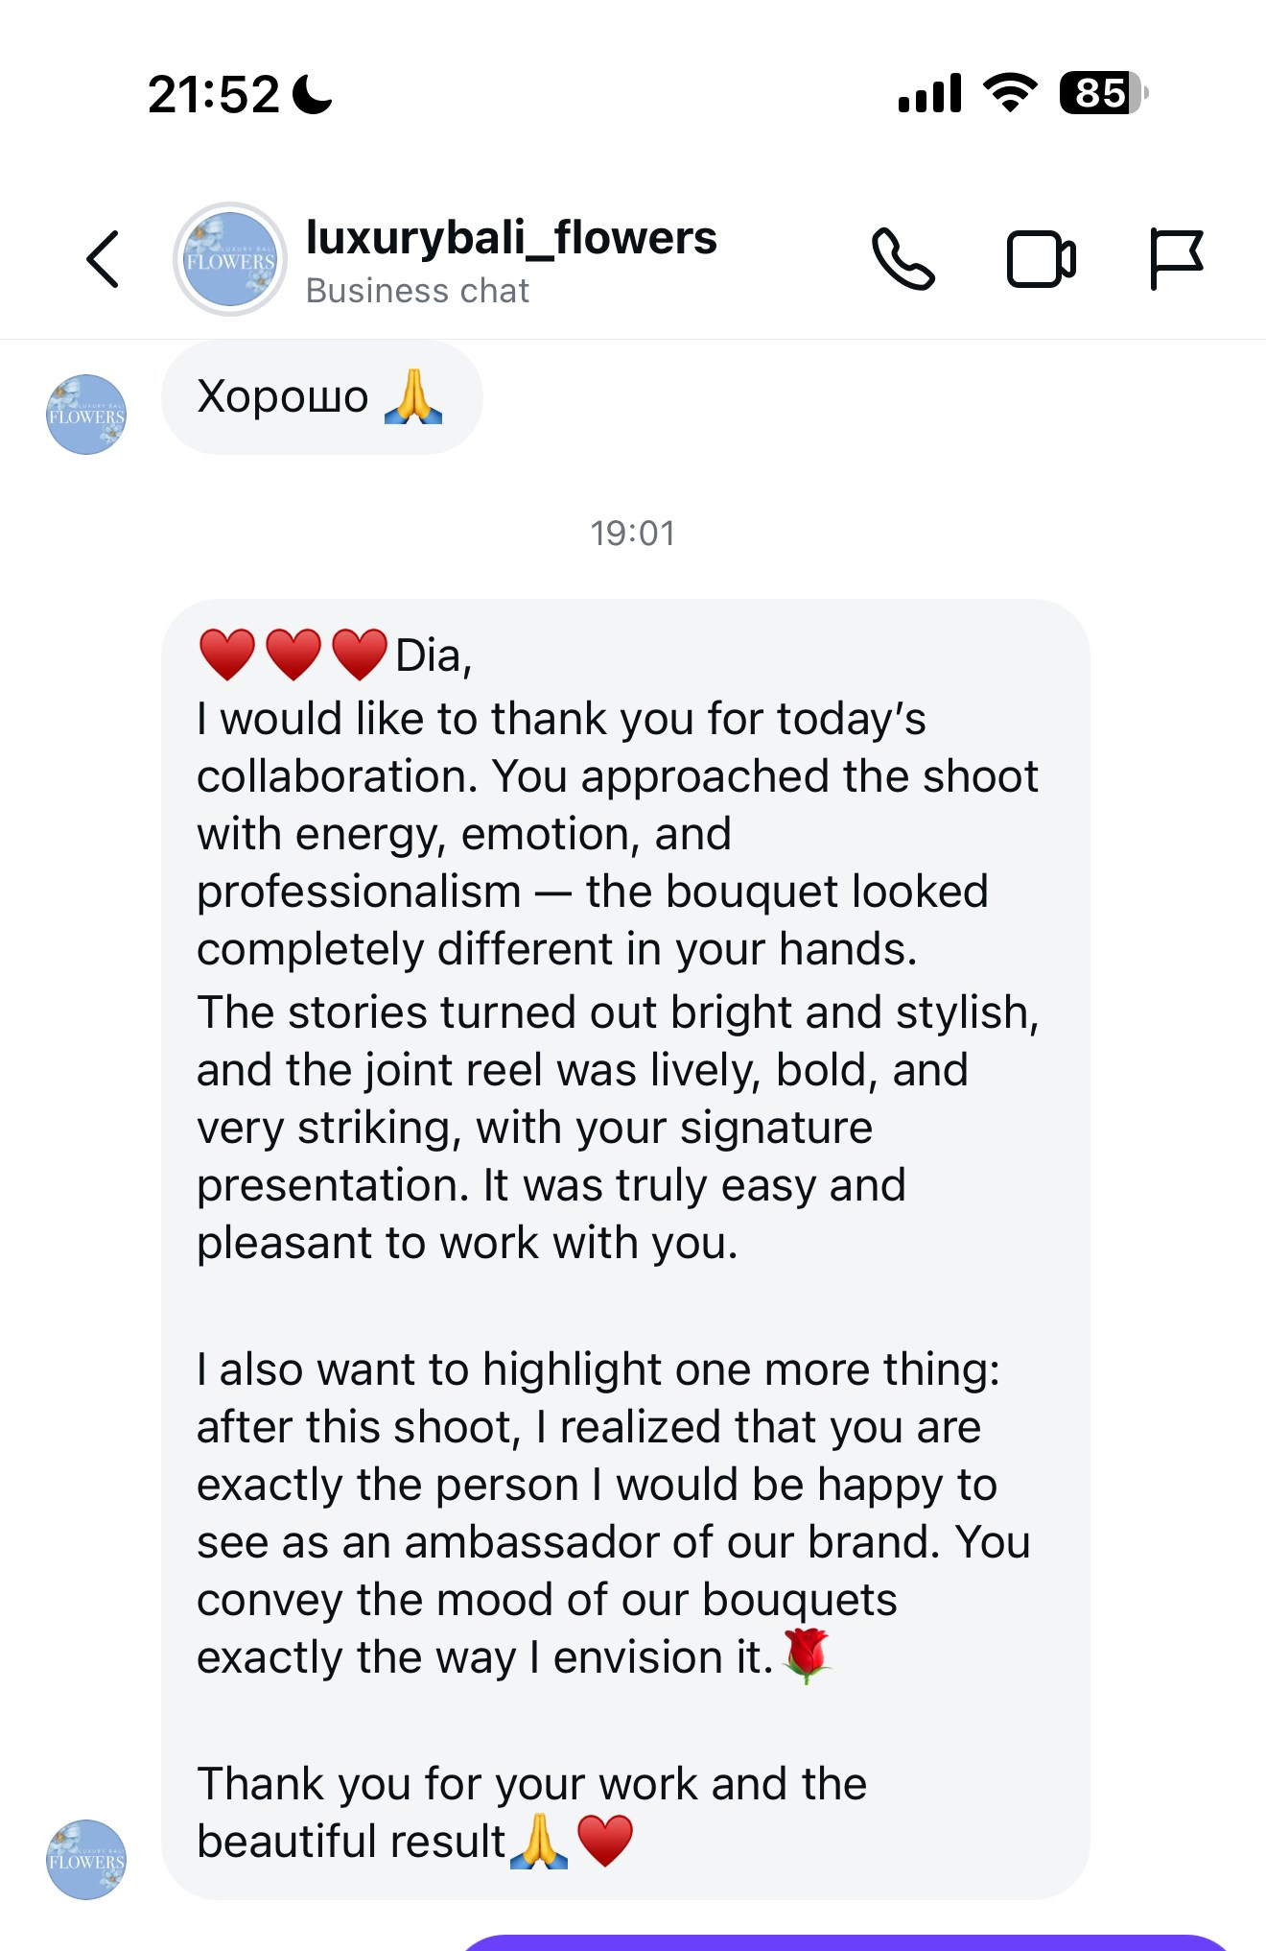The height and width of the screenshot is (1951, 1266).
Task: Open the luxurybali_flowers username title
Action: pos(510,238)
